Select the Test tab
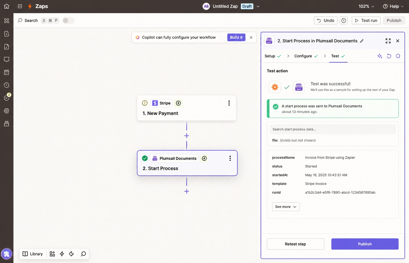409x263 pixels. pos(338,56)
